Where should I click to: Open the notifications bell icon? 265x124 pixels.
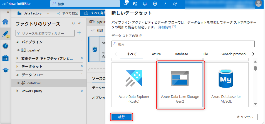pyautogui.click(x=145, y=4)
